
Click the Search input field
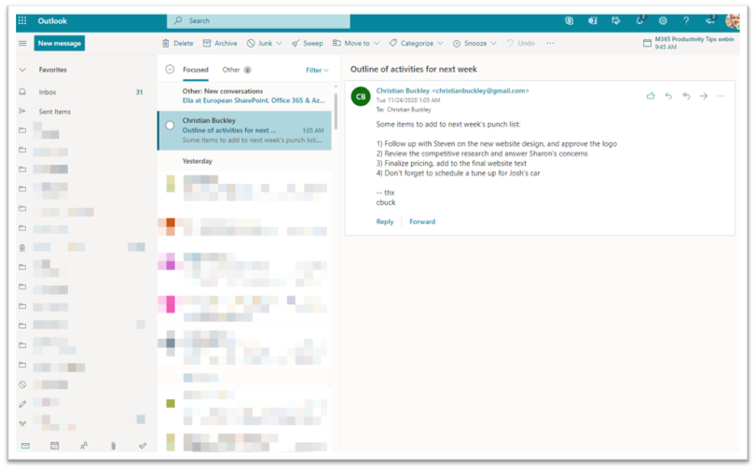click(258, 20)
